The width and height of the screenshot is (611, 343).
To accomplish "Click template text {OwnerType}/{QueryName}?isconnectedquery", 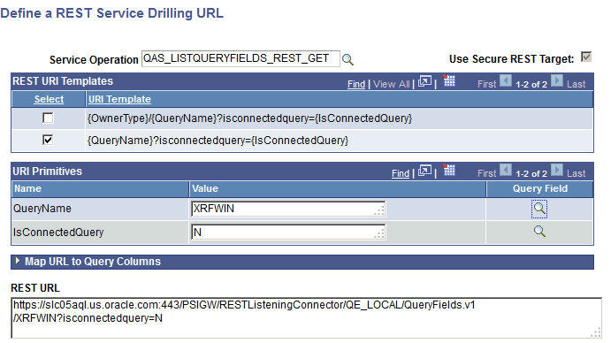I will pos(249,118).
